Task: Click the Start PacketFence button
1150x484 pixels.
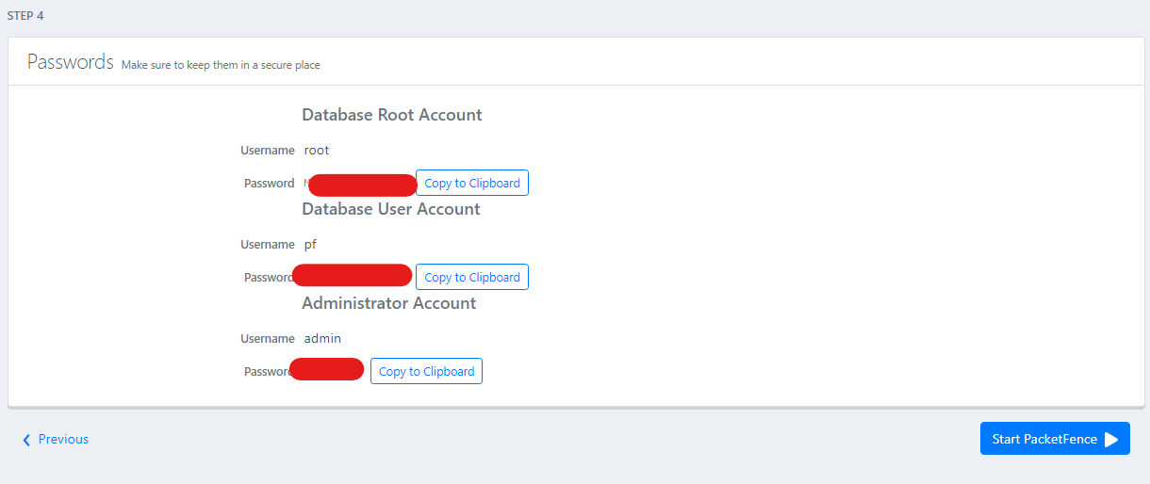Action: 1054,439
